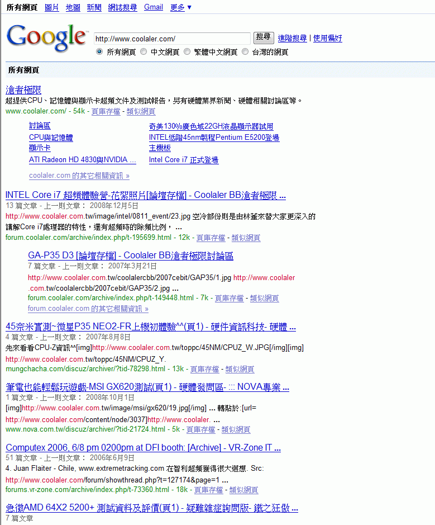Image resolution: width=435 pixels, height=525 pixels.
Task: Open the 筆電也能輕鬆玩遊戲-MSI GX620測試 result
Action: coord(147,387)
